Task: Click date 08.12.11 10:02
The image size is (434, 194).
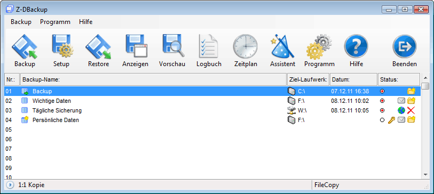Action: [x=350, y=101]
